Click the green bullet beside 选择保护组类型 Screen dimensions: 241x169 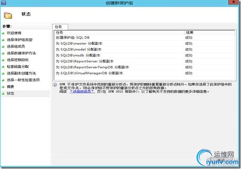point(3,40)
